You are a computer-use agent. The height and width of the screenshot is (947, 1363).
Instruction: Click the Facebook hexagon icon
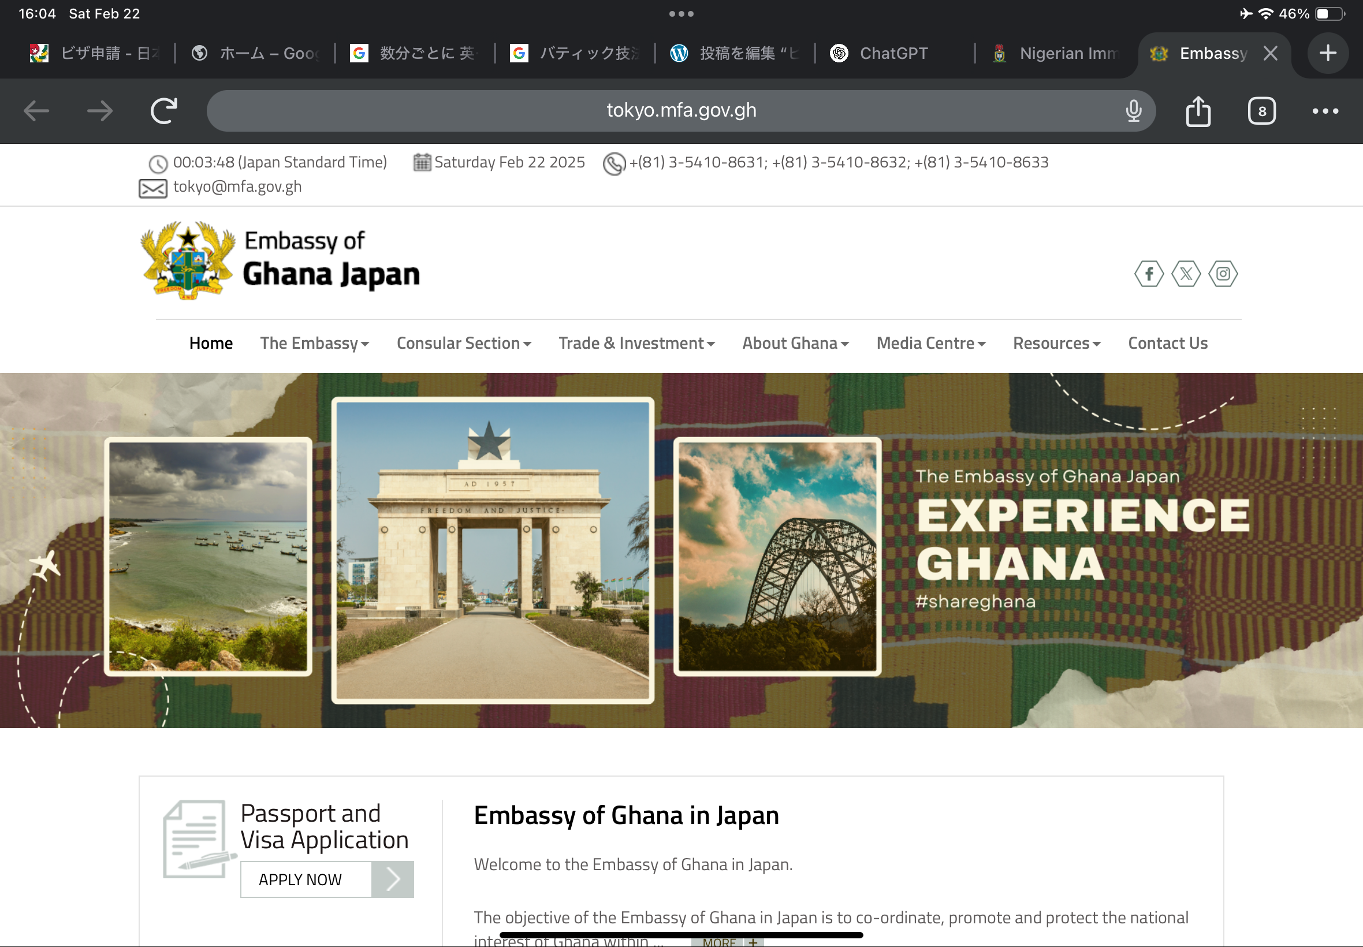[x=1149, y=274]
